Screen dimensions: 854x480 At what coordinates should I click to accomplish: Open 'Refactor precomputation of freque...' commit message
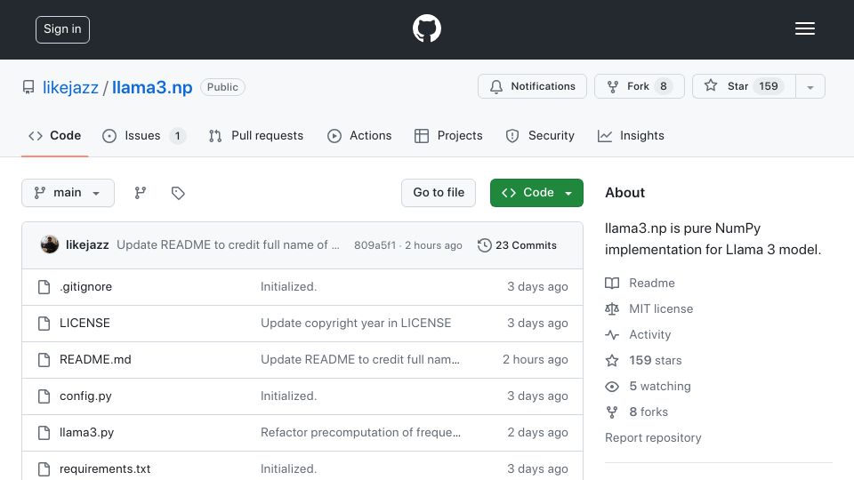pyautogui.click(x=360, y=433)
